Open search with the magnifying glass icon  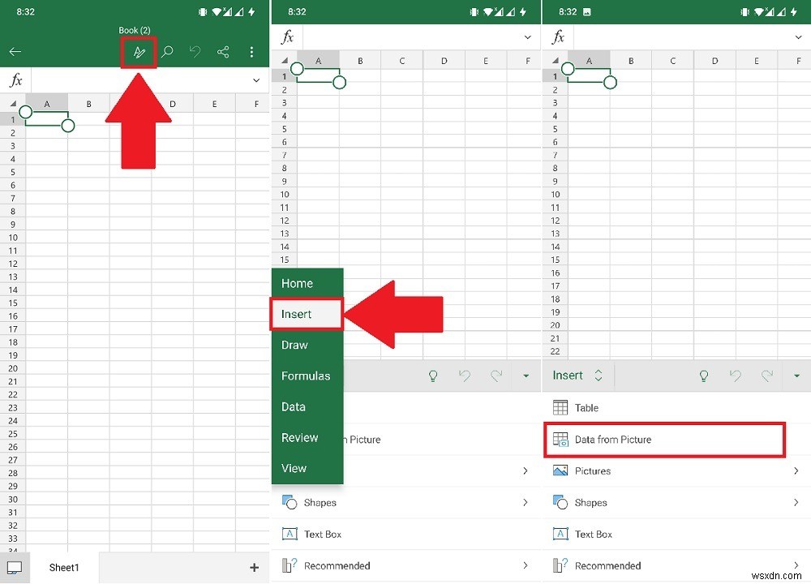tap(166, 51)
